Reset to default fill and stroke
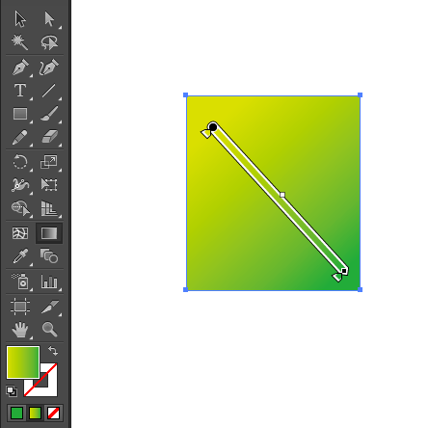This screenshot has width=429, height=428. coord(12,391)
